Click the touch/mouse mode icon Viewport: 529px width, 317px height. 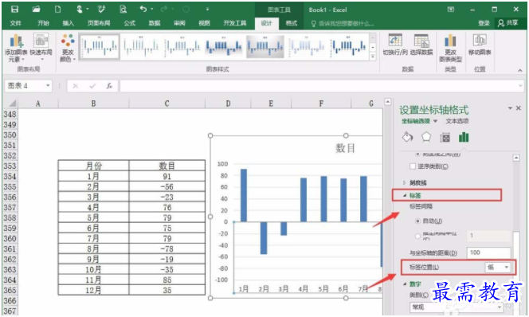pos(80,10)
